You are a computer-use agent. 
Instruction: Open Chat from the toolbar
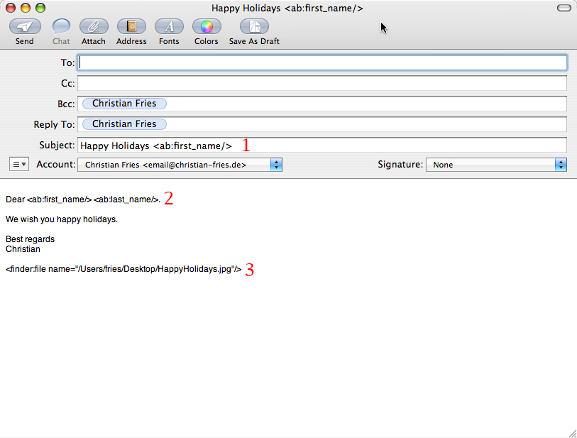(x=61, y=27)
